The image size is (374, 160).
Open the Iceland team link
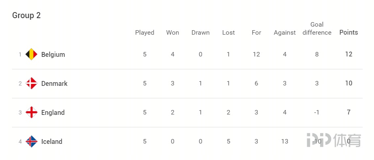pyautogui.click(x=52, y=141)
